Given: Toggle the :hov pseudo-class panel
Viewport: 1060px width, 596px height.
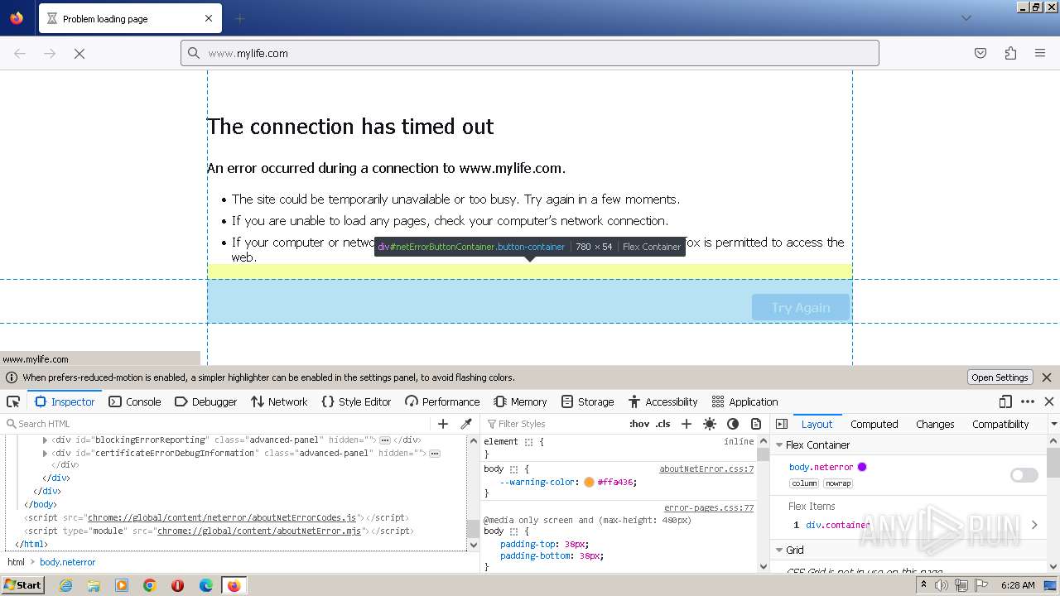Looking at the screenshot, I should tap(639, 424).
